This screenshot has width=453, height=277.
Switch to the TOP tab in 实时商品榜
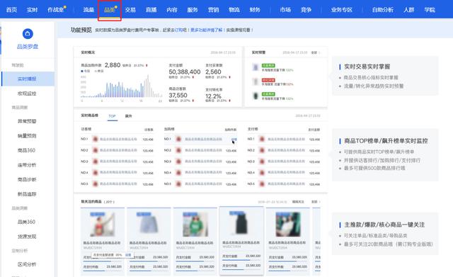pyautogui.click(x=112, y=116)
